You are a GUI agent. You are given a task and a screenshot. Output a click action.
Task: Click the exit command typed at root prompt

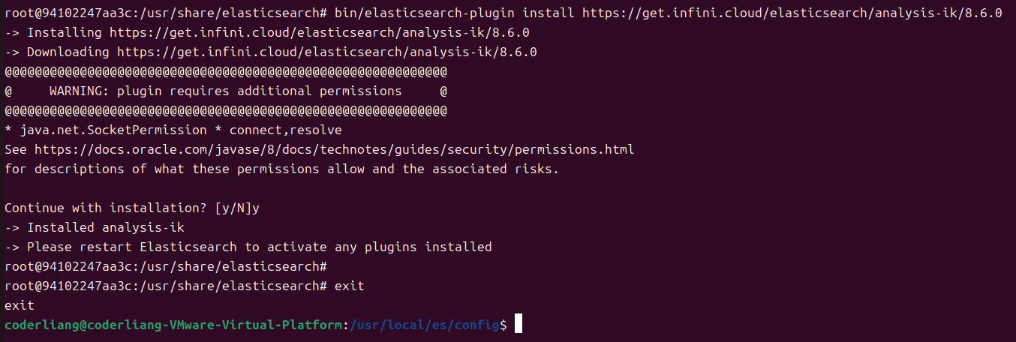click(x=350, y=286)
